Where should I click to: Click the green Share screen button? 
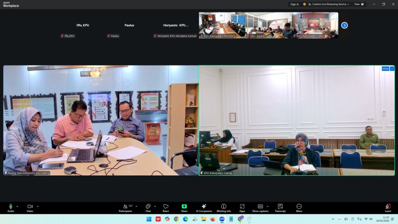(184, 208)
